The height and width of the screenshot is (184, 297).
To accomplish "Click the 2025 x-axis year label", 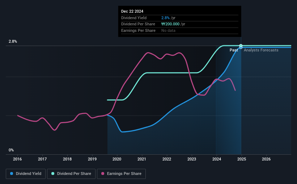I will pos(242,159).
